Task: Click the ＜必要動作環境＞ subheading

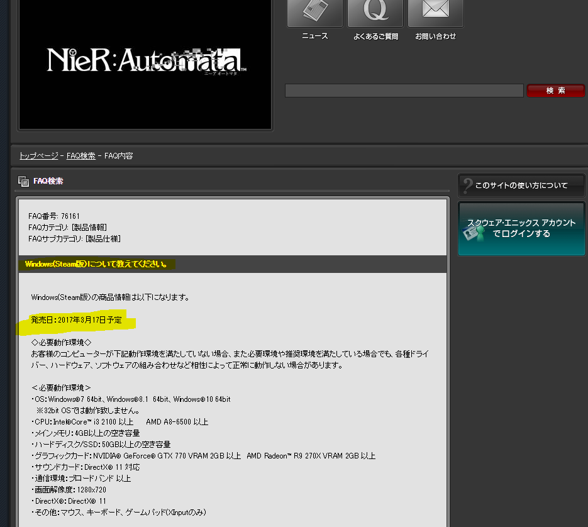Action: (x=61, y=388)
